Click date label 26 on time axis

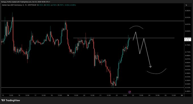pos(182,95)
